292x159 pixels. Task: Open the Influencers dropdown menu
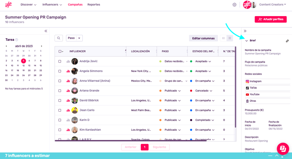tap(52, 5)
